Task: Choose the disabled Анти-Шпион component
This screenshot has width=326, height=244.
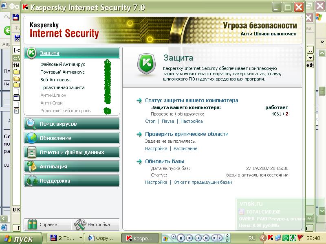Action: click(x=53, y=95)
